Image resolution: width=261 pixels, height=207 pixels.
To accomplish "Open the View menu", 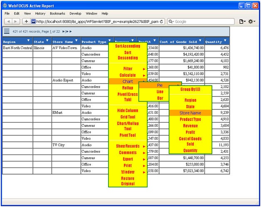I will click(x=27, y=13).
